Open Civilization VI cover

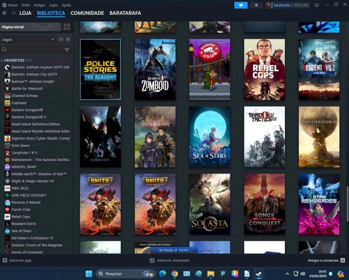[x=319, y=137]
